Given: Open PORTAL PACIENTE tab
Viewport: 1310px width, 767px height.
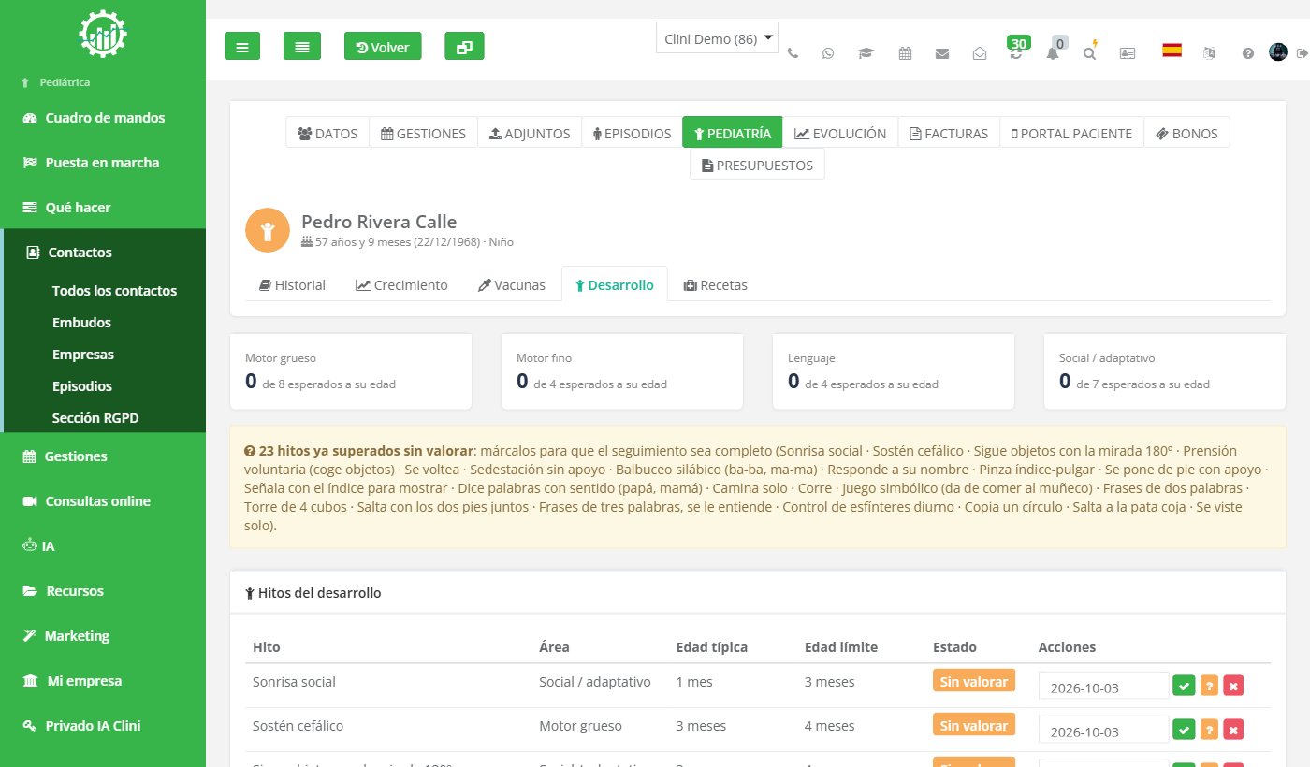Looking at the screenshot, I should click(x=1071, y=133).
